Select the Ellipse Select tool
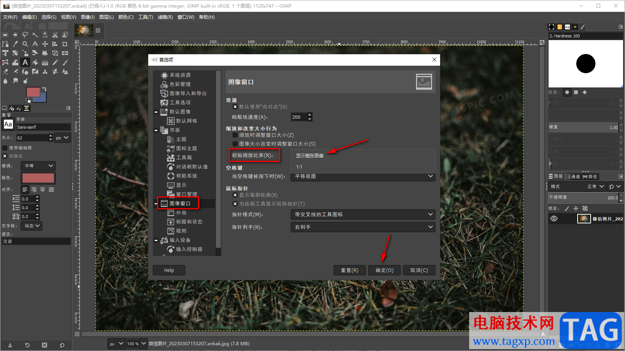625x351 pixels. click(15, 35)
